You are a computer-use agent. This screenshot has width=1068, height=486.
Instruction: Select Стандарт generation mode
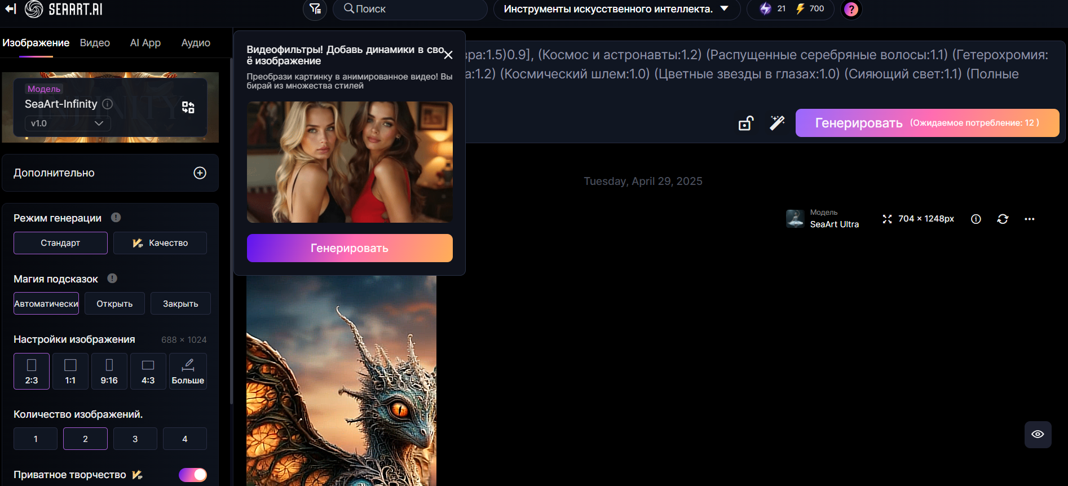pyautogui.click(x=60, y=243)
